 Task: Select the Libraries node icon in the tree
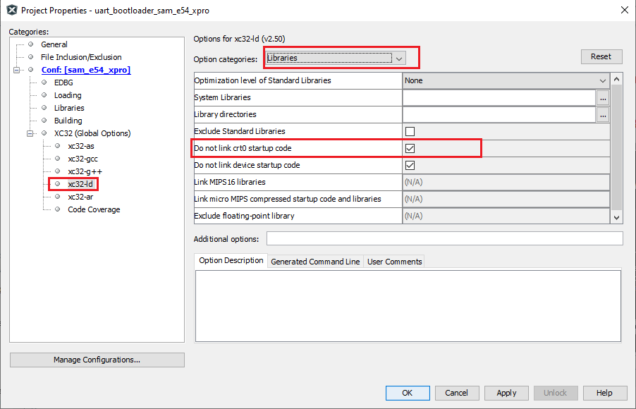44,107
